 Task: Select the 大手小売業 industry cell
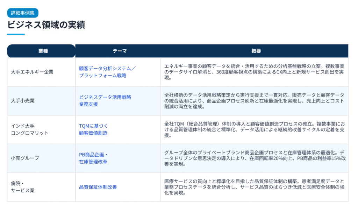(23, 101)
